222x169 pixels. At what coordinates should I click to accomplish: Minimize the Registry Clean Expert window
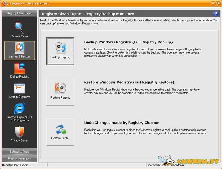(x=213, y=3)
